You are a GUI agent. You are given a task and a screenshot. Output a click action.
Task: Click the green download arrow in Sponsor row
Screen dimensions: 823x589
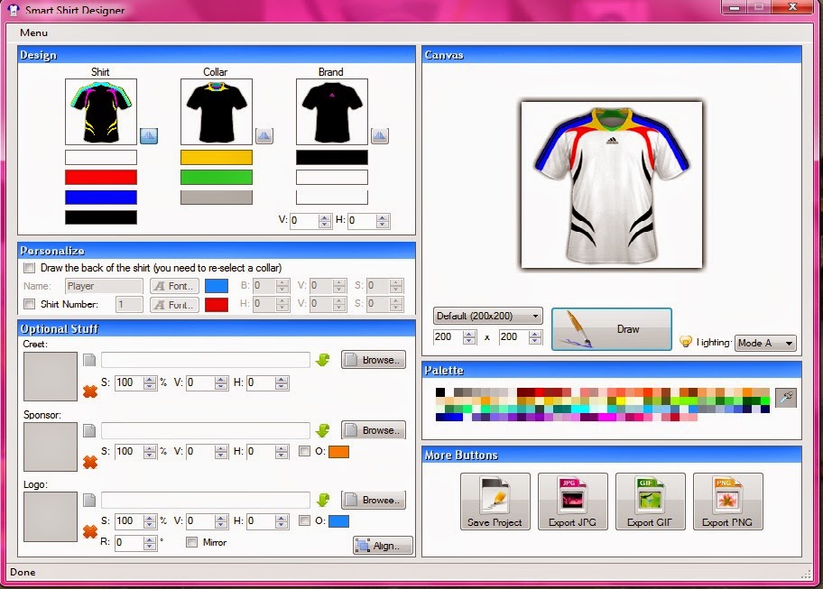point(323,430)
